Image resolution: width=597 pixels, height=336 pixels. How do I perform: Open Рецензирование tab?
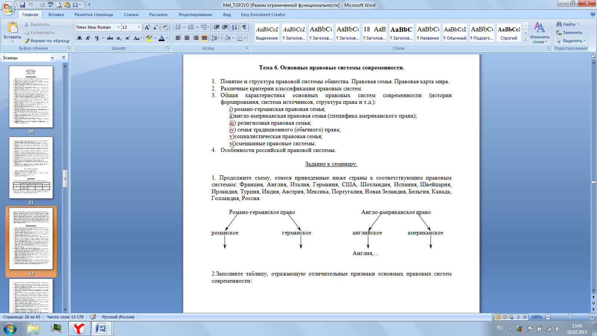pyautogui.click(x=195, y=15)
